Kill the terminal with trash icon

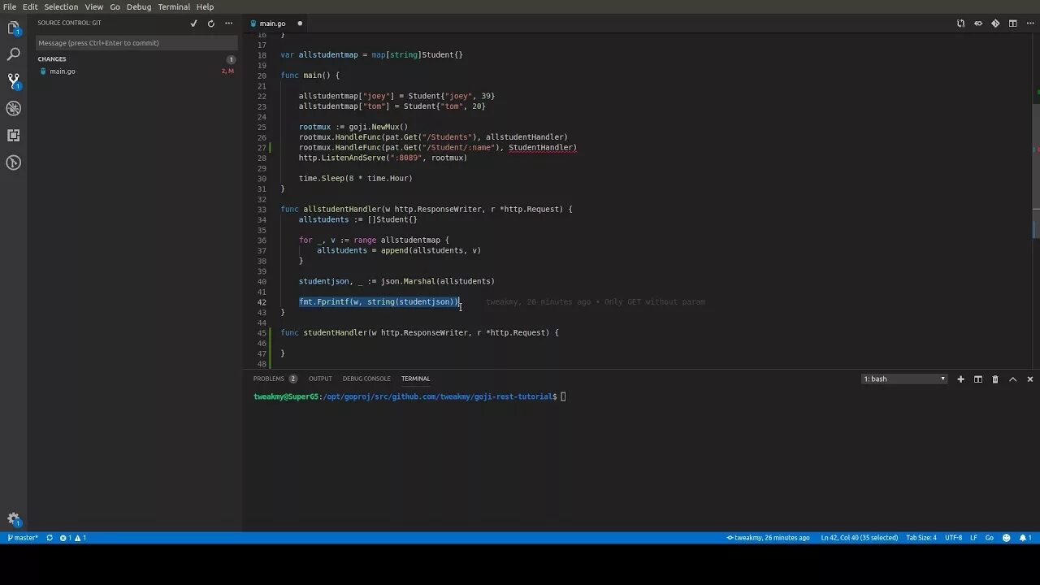click(x=995, y=379)
